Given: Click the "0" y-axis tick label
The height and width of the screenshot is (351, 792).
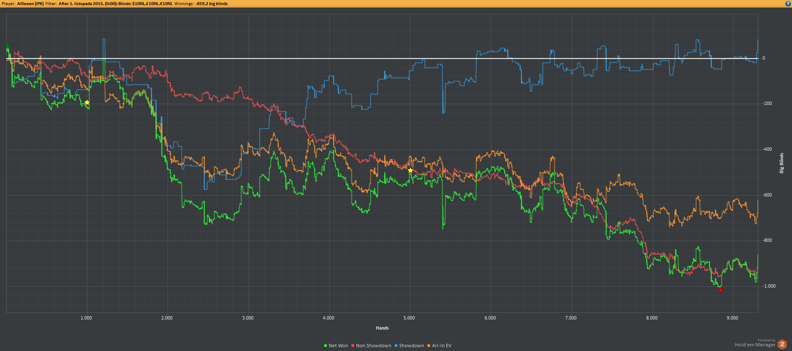Looking at the screenshot, I should [764, 58].
